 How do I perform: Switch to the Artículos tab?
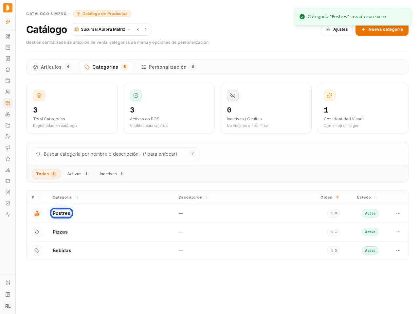52,67
